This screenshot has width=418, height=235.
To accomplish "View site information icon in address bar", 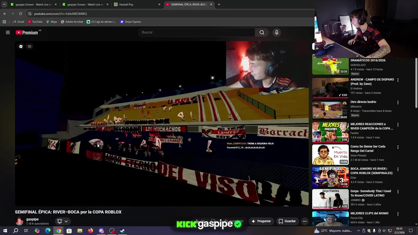I will click(x=29, y=14).
